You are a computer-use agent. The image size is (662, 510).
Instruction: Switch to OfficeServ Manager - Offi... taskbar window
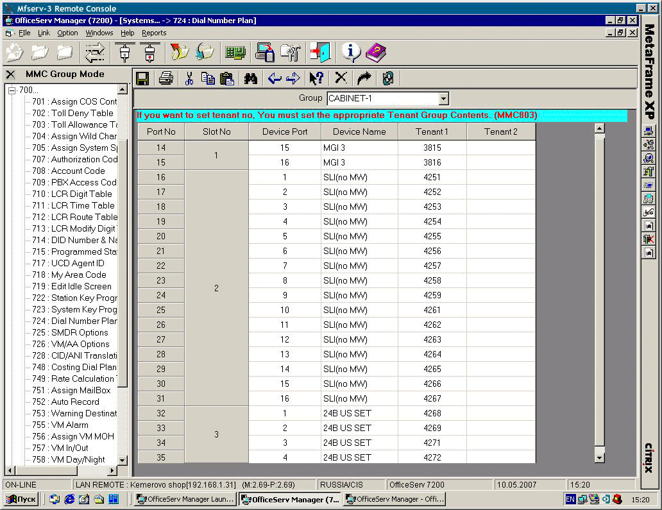click(395, 500)
